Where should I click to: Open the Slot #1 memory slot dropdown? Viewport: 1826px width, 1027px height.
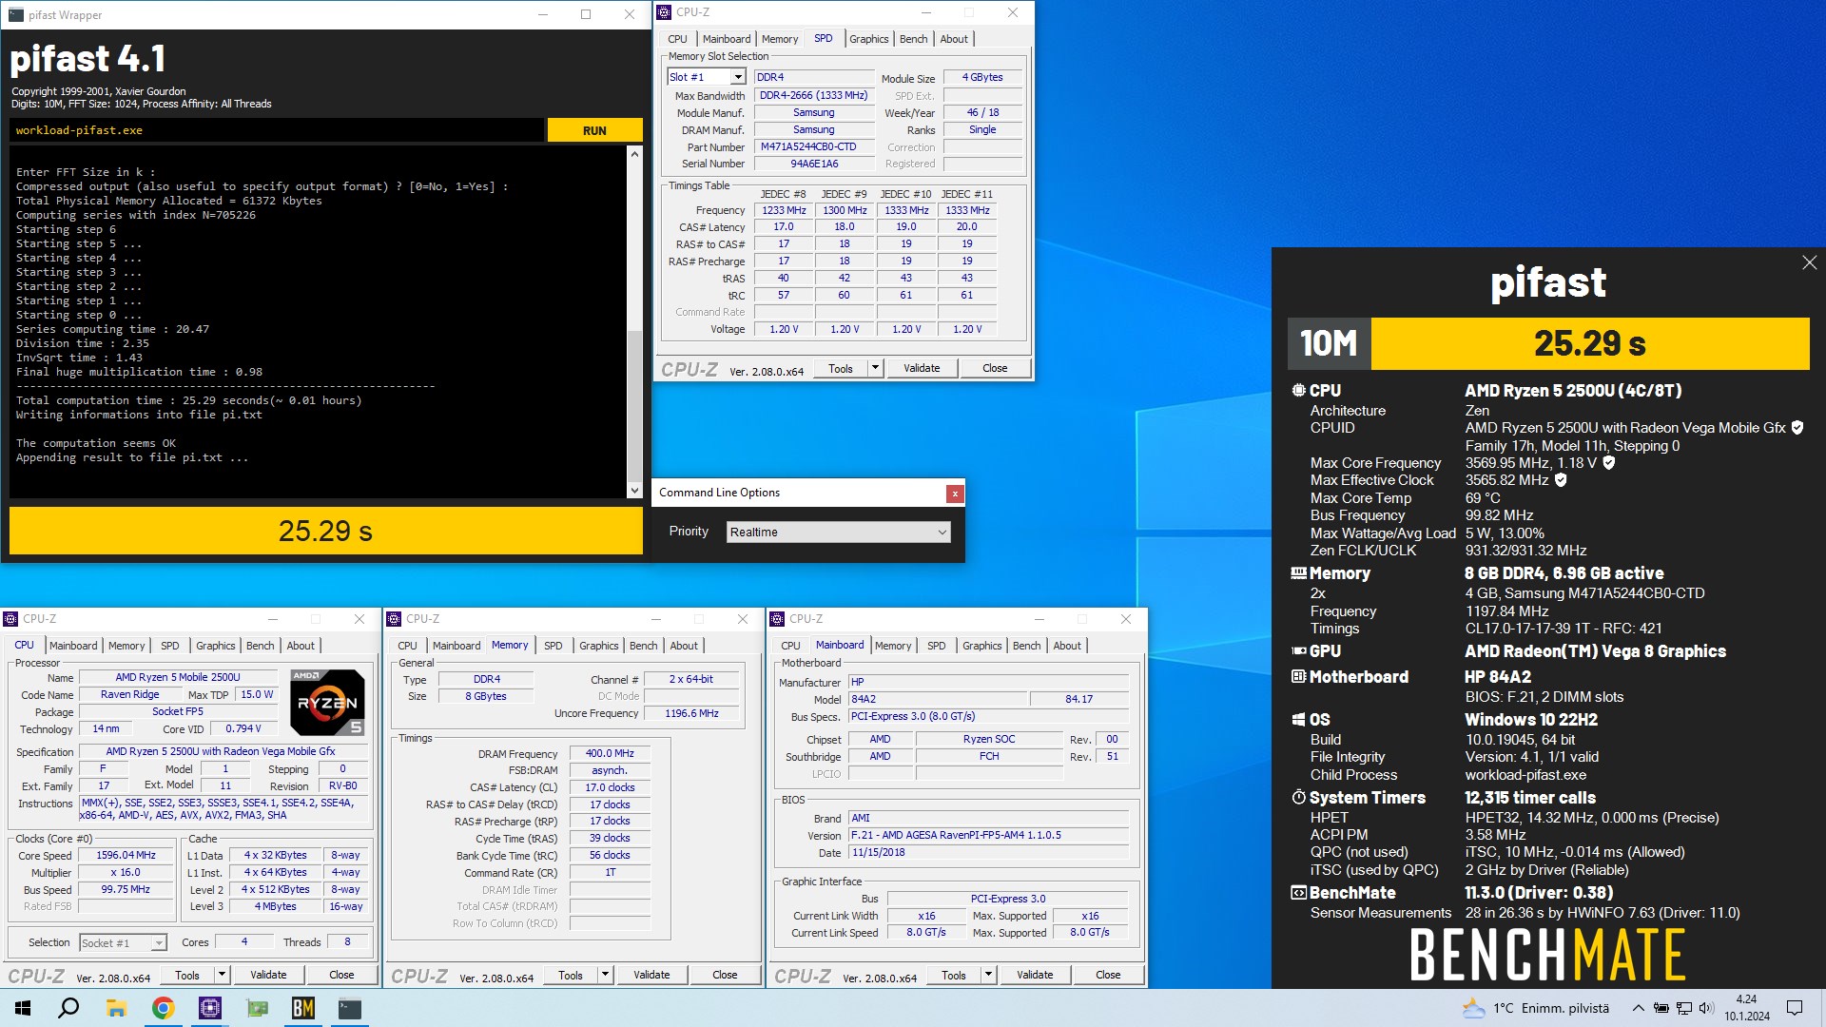737,77
